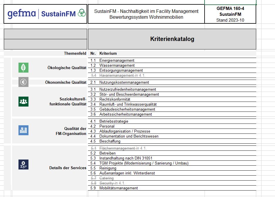Click the navy gear-and-hand Services icon

click(x=23, y=165)
